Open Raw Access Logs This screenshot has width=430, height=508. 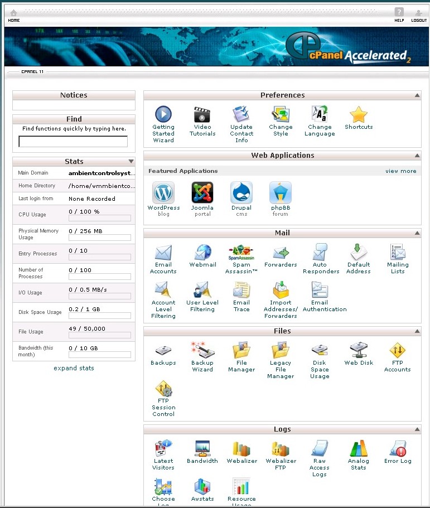pos(320,458)
